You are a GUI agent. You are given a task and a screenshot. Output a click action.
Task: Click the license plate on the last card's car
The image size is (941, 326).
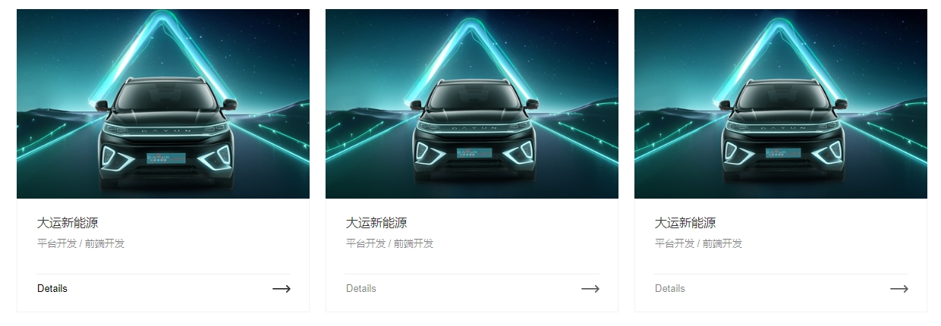[783, 153]
